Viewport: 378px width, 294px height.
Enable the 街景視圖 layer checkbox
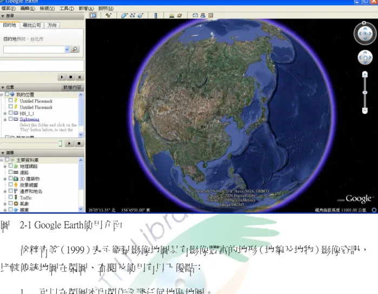tap(11, 184)
